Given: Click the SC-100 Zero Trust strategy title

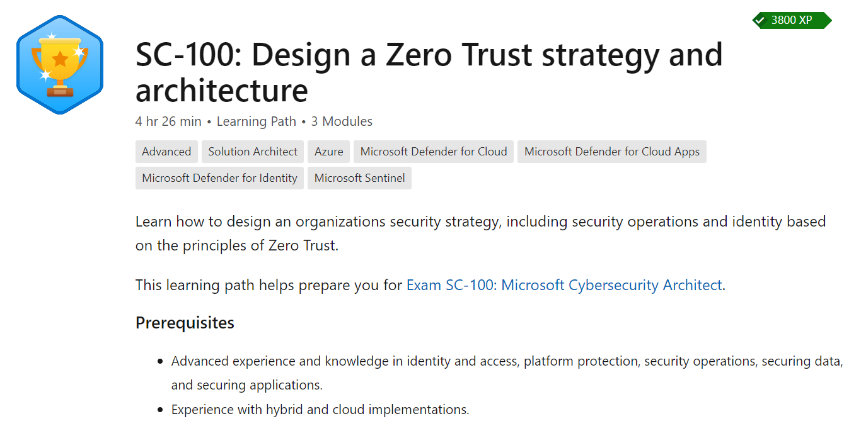Looking at the screenshot, I should (429, 72).
